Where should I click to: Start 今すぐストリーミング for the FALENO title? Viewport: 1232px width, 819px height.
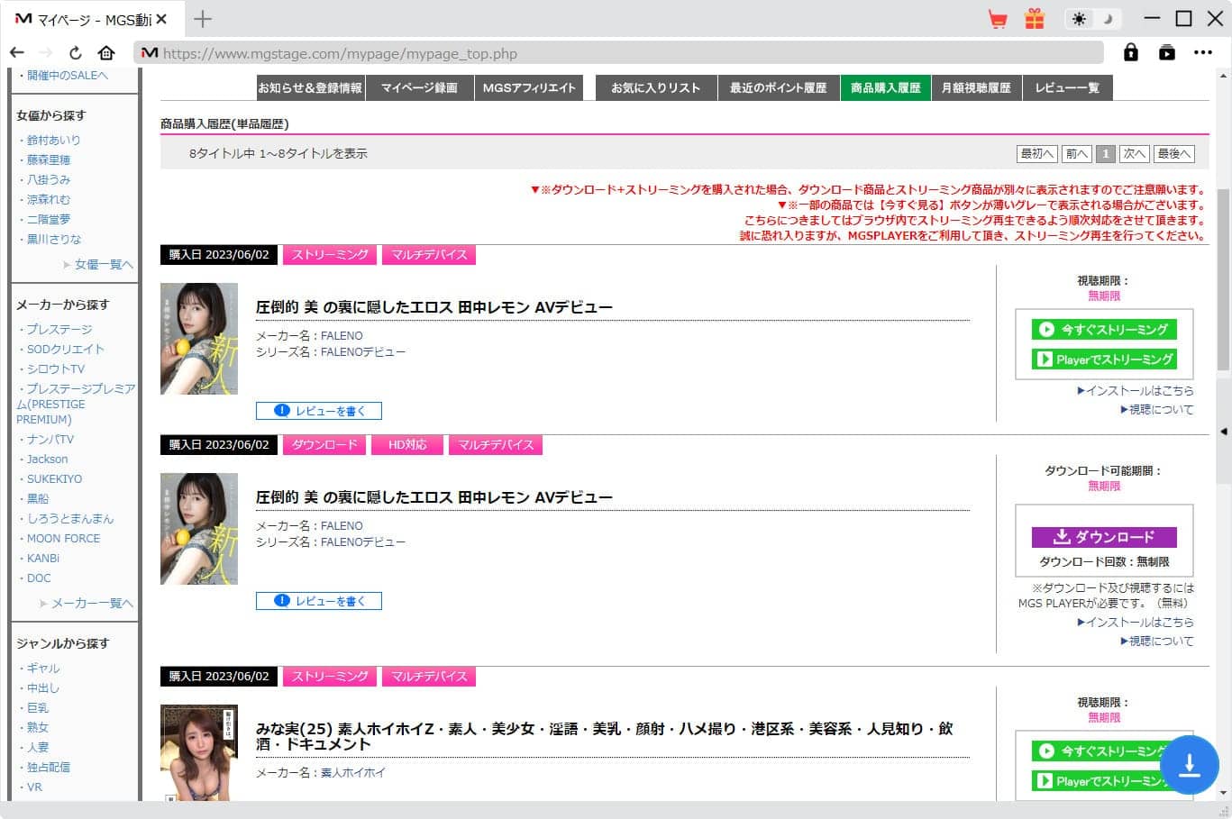[x=1104, y=330]
